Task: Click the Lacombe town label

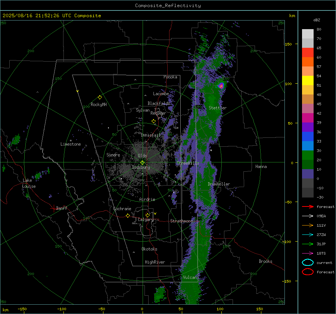Action: (x=161, y=94)
